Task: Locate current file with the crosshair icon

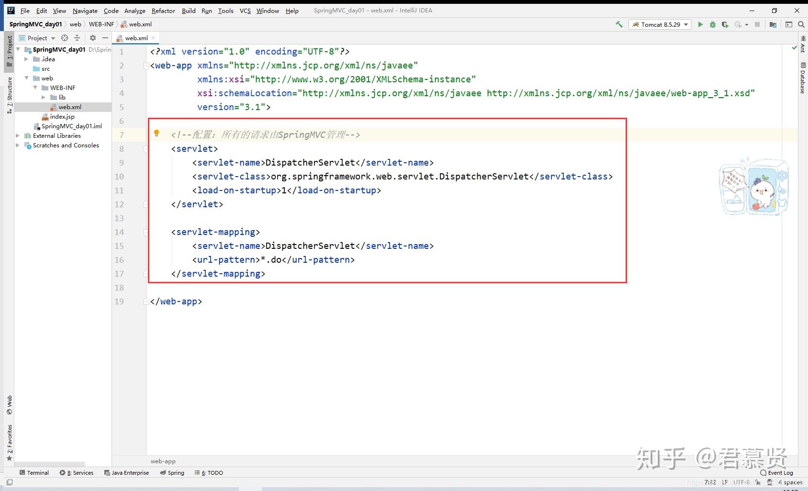Action: pyautogui.click(x=65, y=38)
